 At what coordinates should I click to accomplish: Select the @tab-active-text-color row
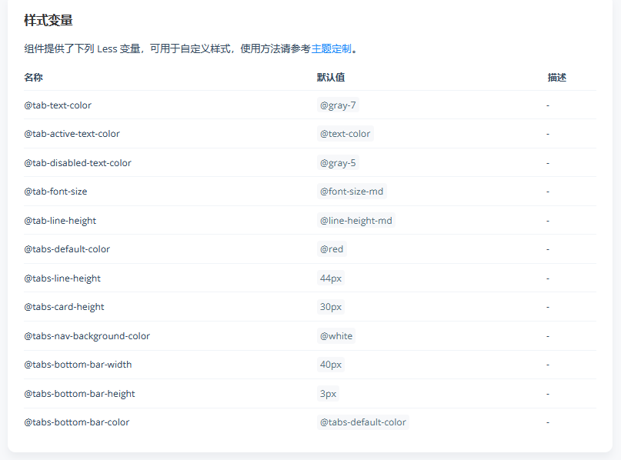tap(72, 133)
